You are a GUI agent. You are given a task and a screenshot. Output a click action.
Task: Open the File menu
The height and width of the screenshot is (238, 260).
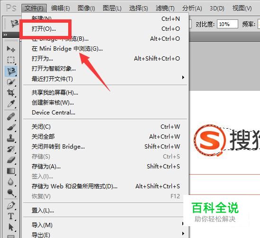[34, 8]
